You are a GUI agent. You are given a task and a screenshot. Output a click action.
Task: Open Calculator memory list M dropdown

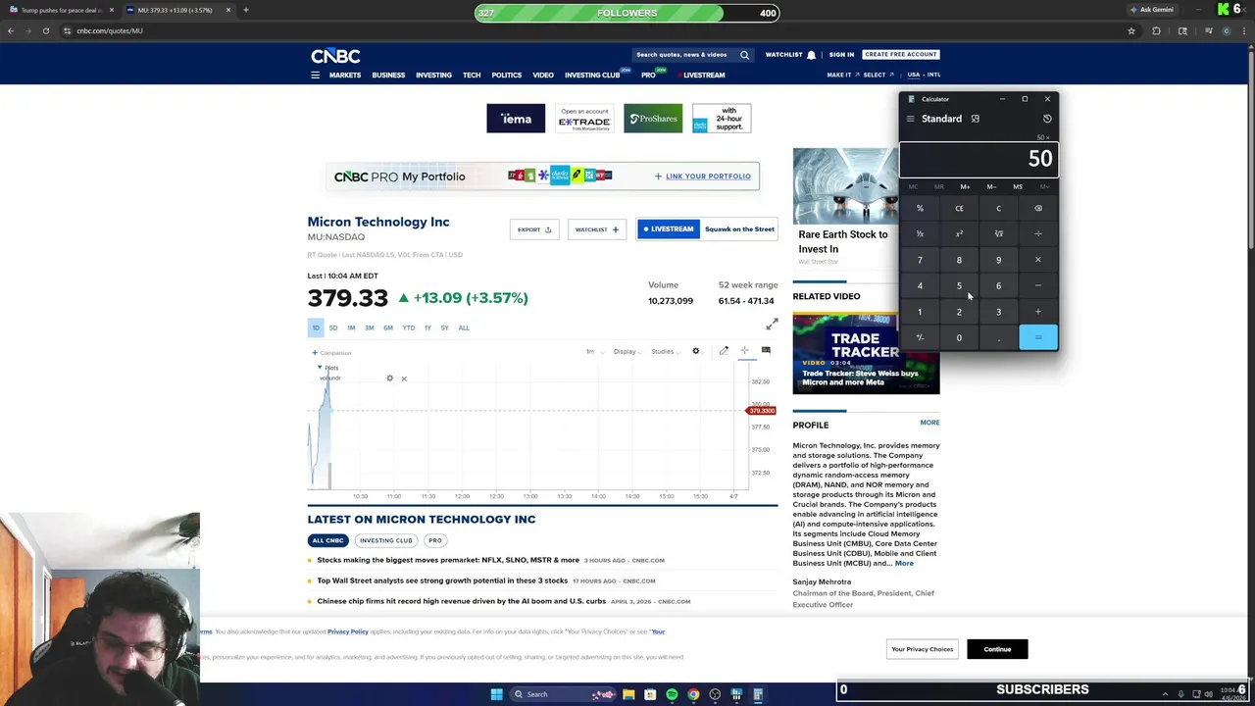[x=1045, y=186]
